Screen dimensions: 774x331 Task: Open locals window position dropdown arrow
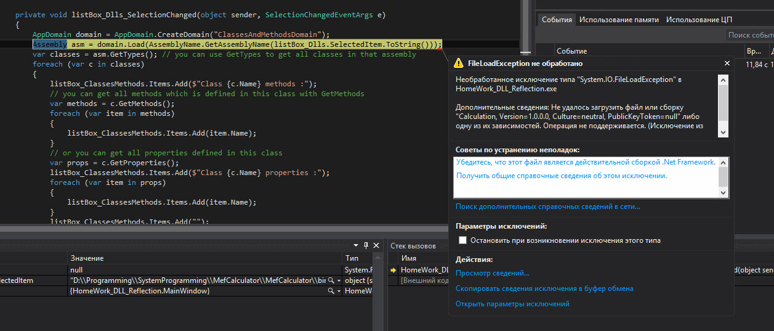tap(357, 245)
